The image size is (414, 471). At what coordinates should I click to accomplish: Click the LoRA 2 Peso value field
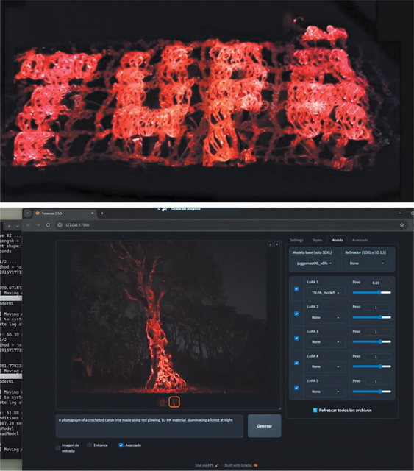(x=378, y=308)
